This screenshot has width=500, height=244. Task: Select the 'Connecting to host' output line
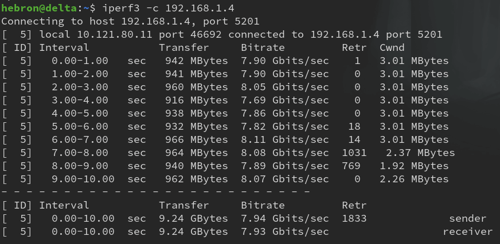click(131, 22)
